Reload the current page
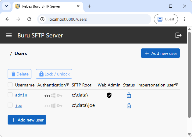 tap(29, 19)
